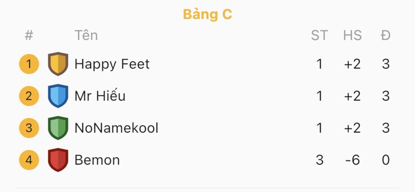Select Bemon's -6 goal difference value
The image size is (415, 192).
point(353,160)
